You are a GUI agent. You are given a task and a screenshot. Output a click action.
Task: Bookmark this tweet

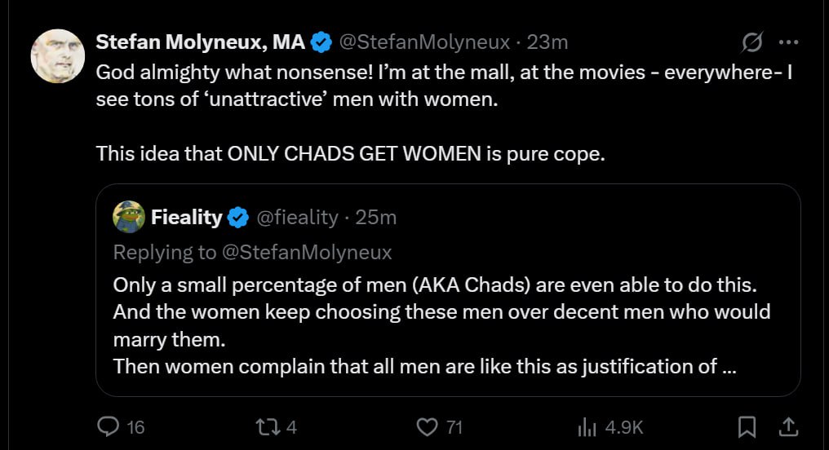click(747, 426)
